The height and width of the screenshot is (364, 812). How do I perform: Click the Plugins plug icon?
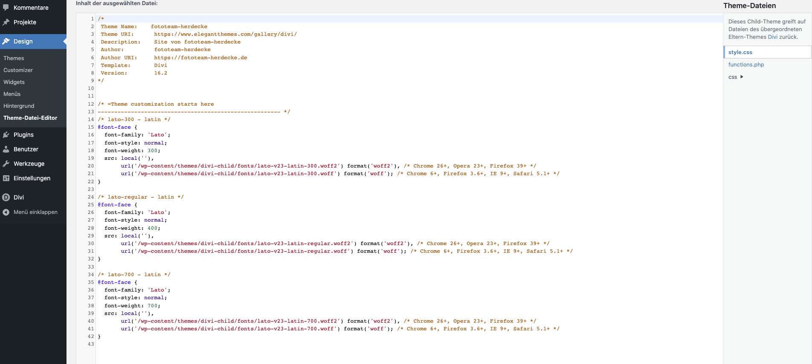pyautogui.click(x=6, y=135)
